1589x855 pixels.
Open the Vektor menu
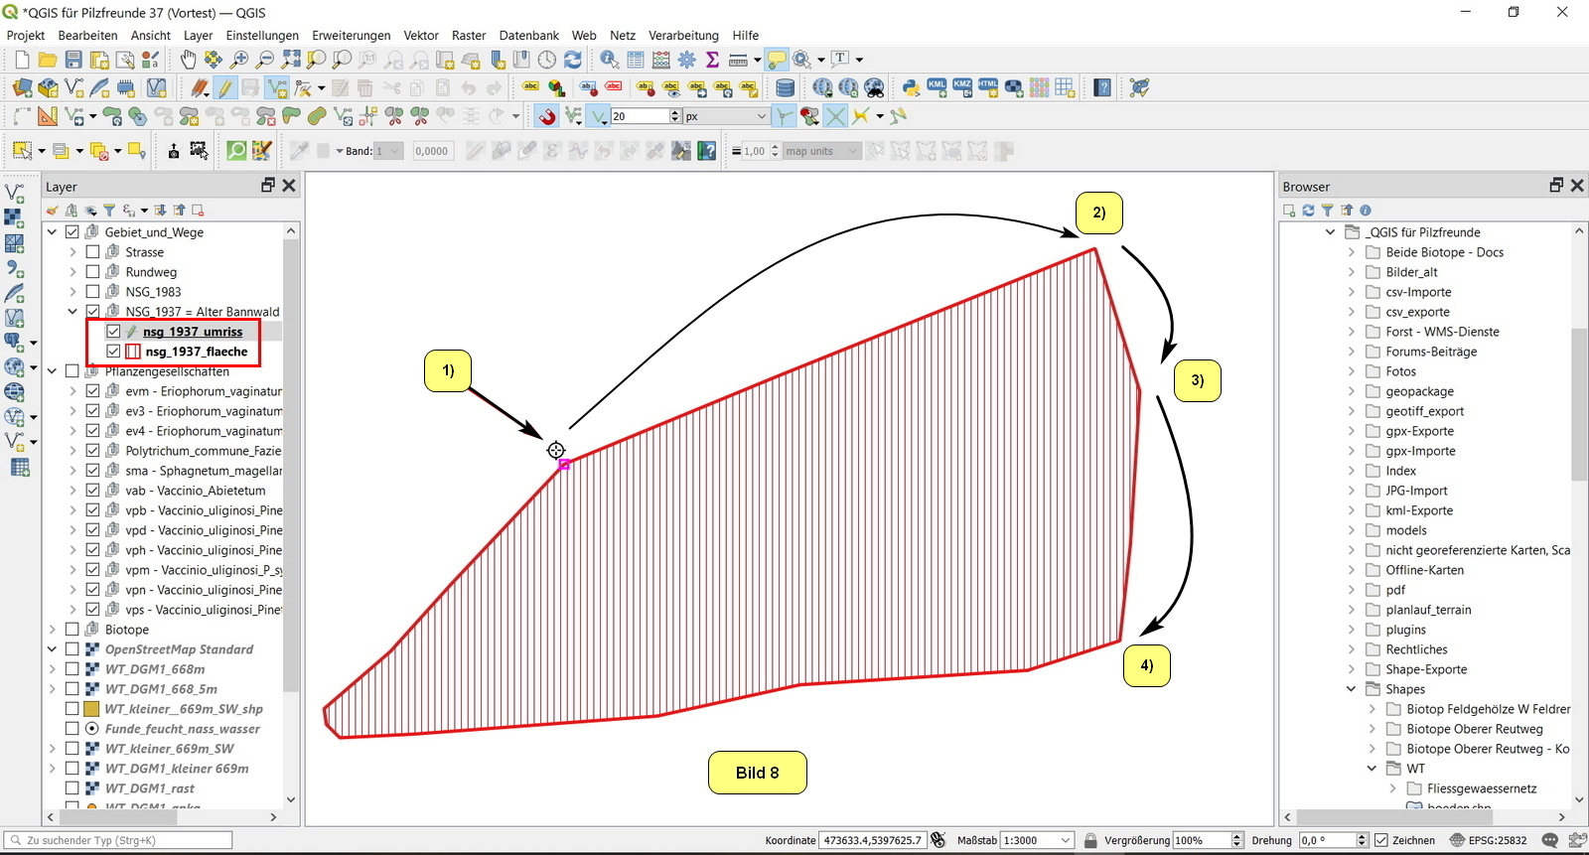click(420, 35)
